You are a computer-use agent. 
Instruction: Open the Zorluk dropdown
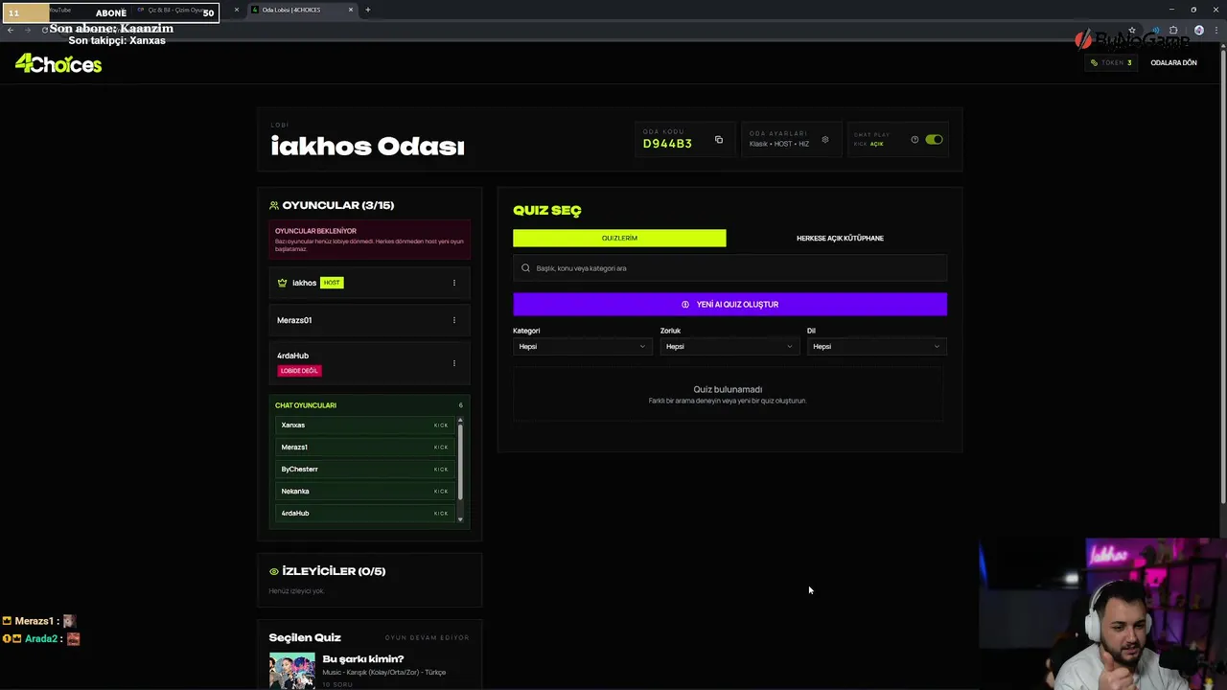tap(729, 346)
